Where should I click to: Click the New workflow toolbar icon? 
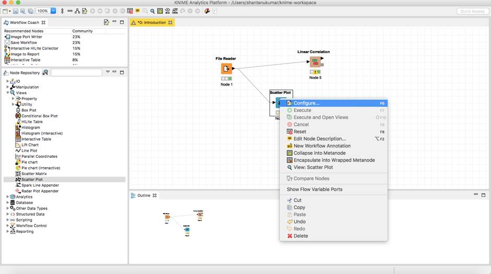[x=5, y=11]
